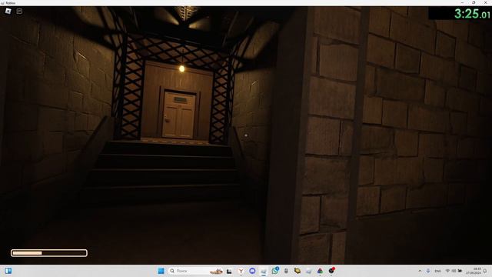
Task: Show hidden system tray icons
Action: pos(420,271)
